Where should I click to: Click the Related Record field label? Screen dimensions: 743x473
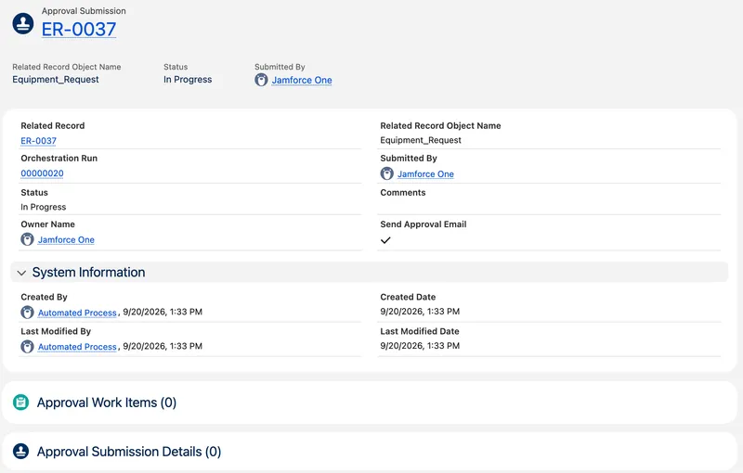coord(53,126)
